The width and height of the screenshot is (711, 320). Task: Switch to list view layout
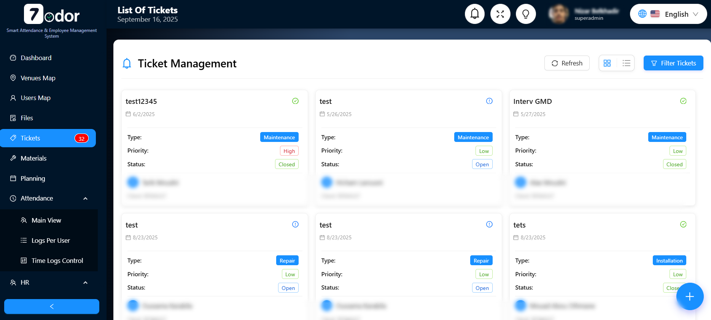click(x=626, y=63)
